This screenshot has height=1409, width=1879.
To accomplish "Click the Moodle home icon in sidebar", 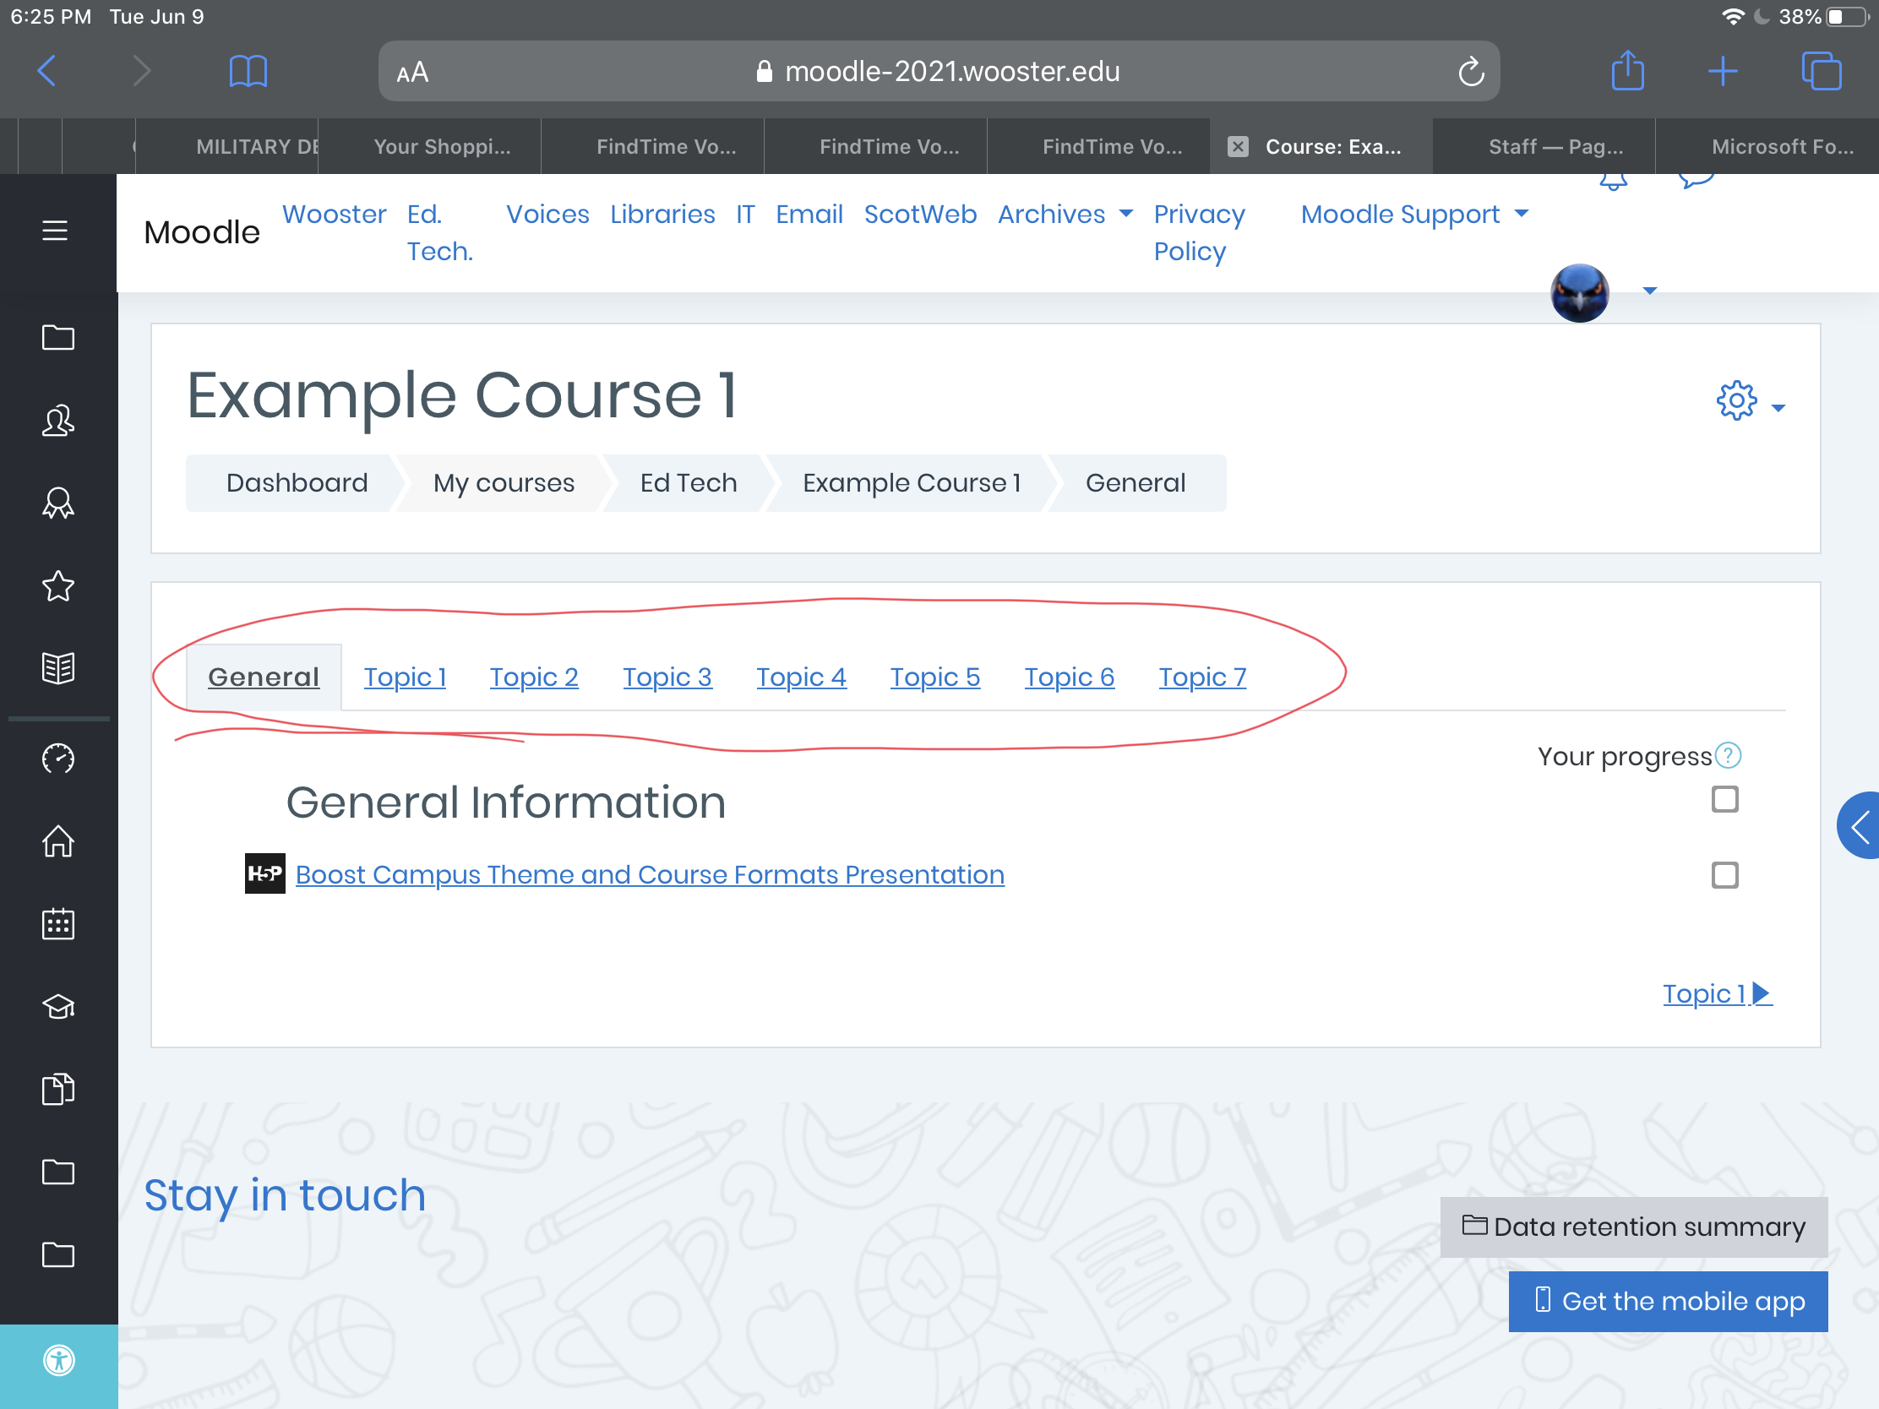I will tap(57, 841).
